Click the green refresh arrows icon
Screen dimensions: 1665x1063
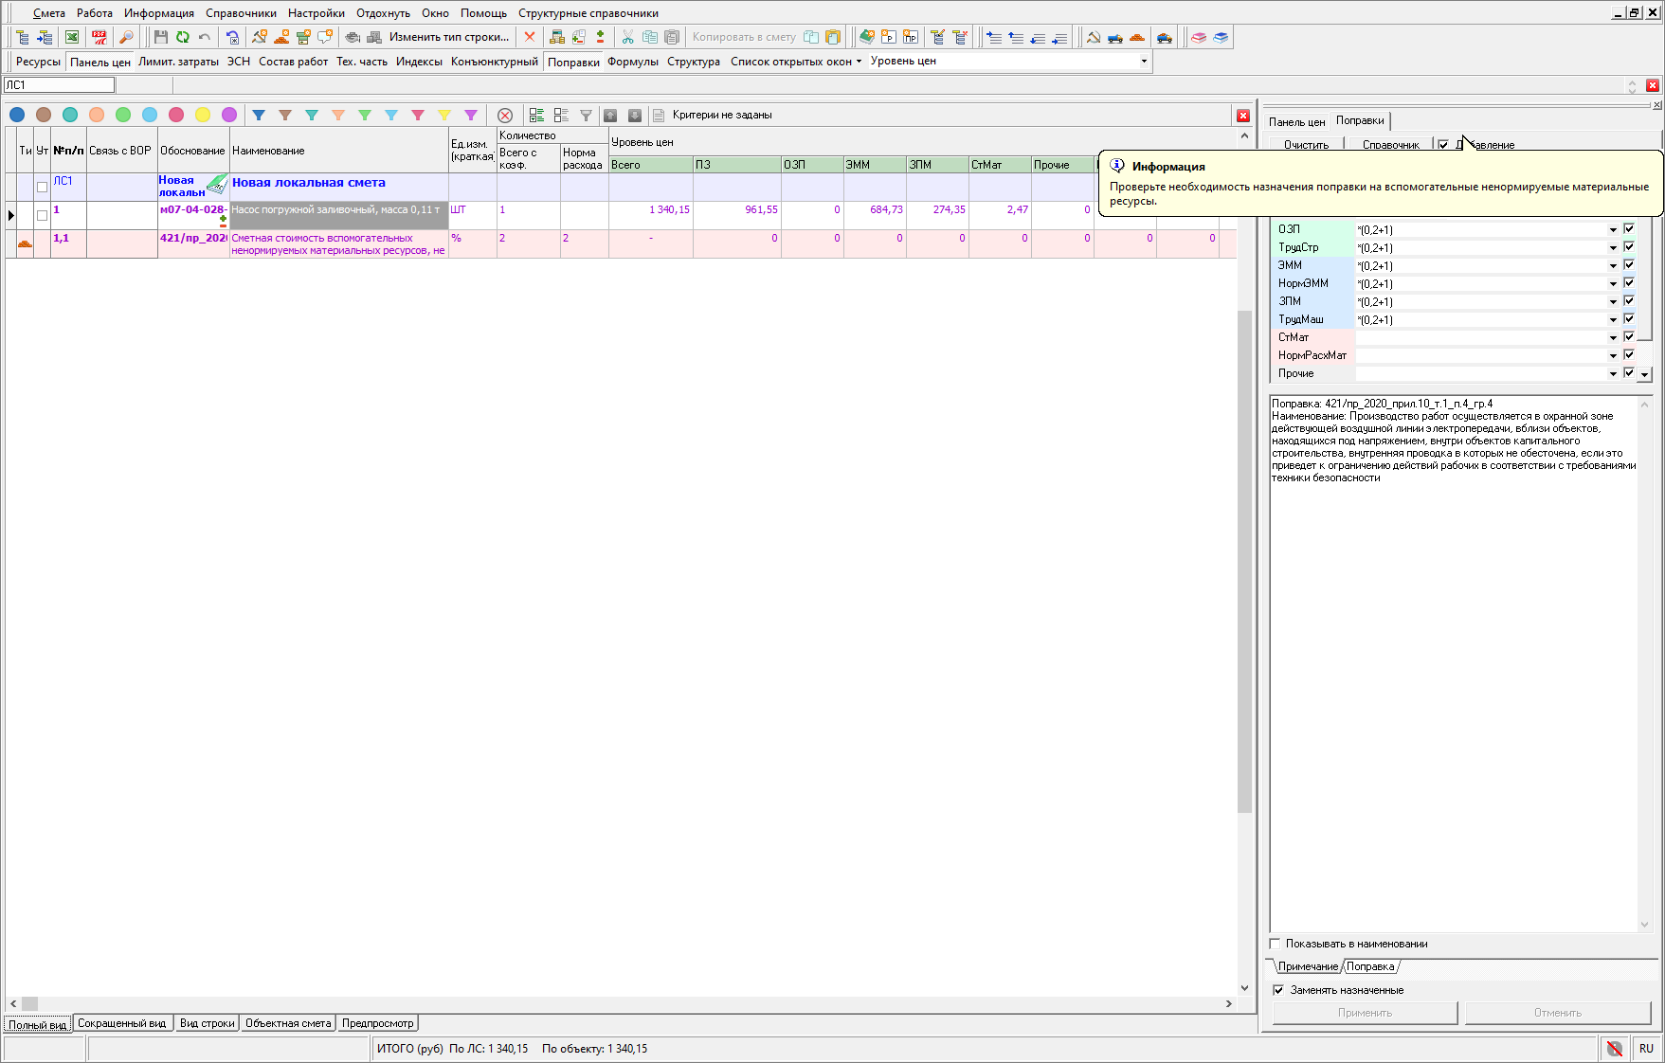click(183, 37)
